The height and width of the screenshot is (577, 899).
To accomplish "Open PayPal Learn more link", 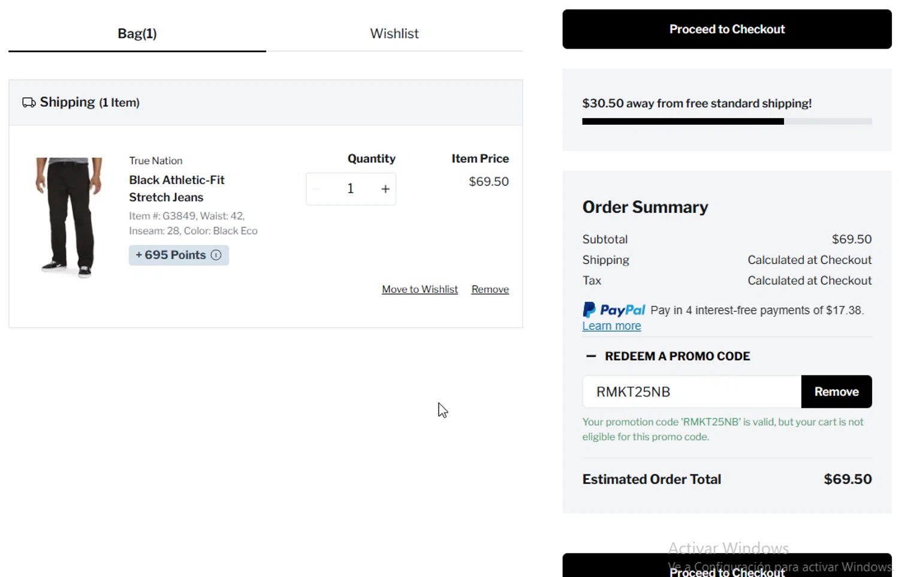I will coord(611,326).
